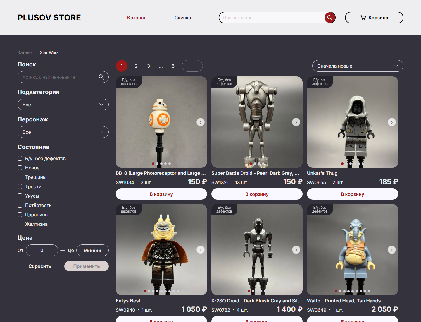Check the Трески condition filter

pos(20,186)
